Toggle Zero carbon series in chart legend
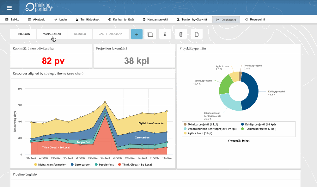Image resolution: width=317 pixels, height=187 pixels. coord(80,165)
